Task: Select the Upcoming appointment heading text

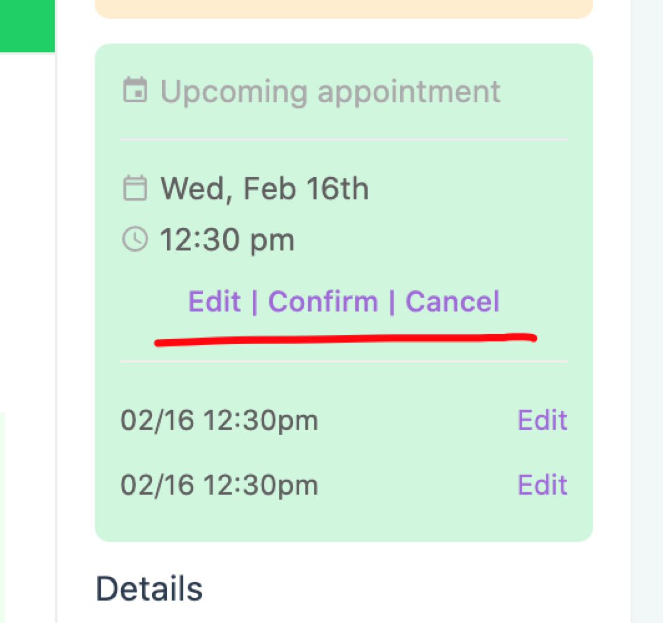Action: coord(330,92)
